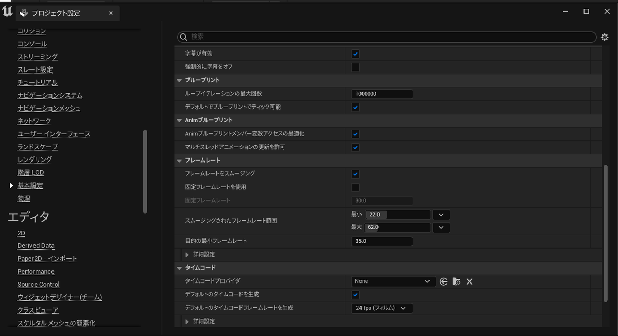Open Paper2D - インポート settings
618x336 pixels.
tap(47, 259)
